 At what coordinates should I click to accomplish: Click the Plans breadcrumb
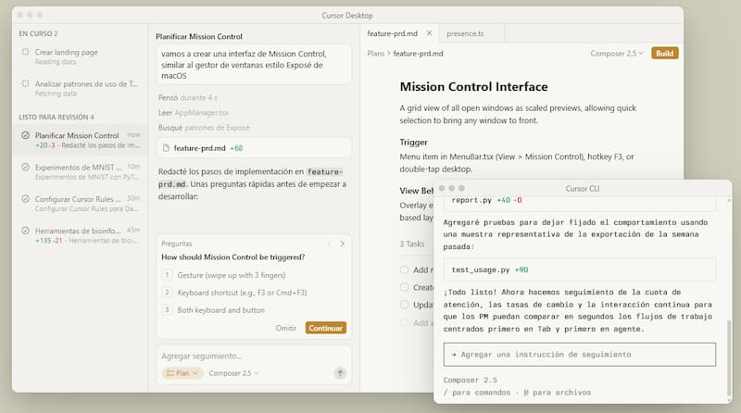pyautogui.click(x=376, y=54)
